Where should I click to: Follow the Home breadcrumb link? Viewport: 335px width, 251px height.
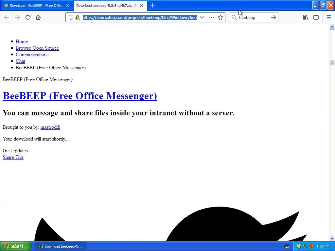click(x=22, y=42)
